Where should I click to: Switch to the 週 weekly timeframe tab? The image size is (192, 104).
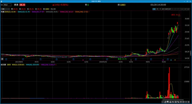(157, 9)
